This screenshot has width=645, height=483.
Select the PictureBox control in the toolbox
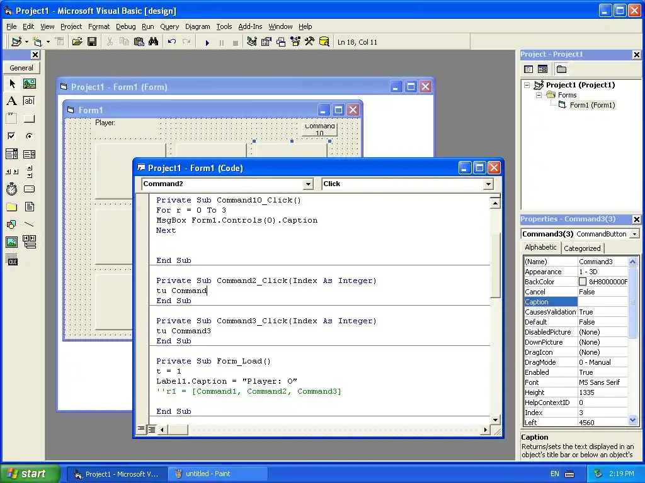point(29,84)
